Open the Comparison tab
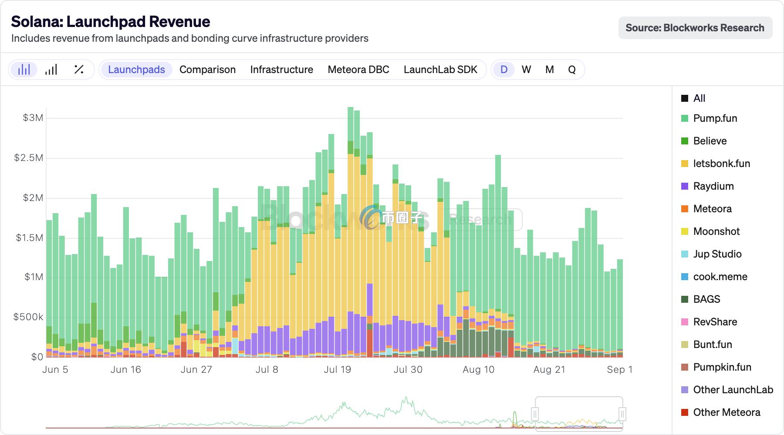Screen dimensions: 784x435 pos(207,70)
